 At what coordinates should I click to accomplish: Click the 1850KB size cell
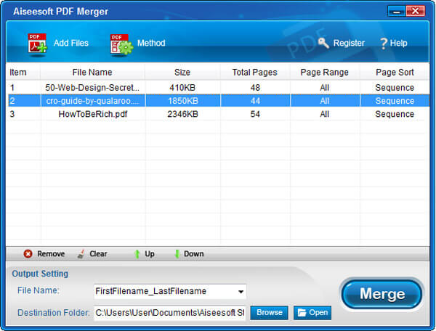183,101
